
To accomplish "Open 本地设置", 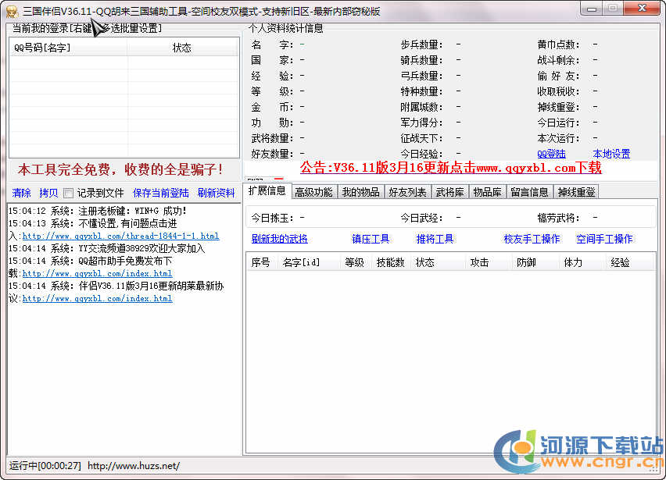I will click(x=610, y=154).
